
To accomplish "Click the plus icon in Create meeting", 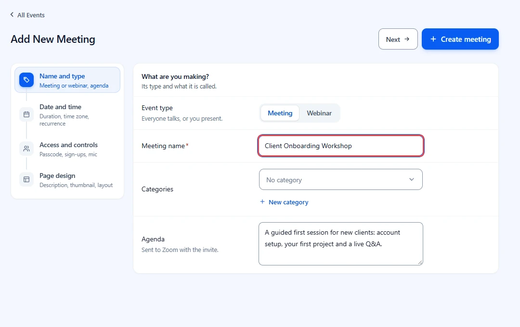I will point(433,39).
